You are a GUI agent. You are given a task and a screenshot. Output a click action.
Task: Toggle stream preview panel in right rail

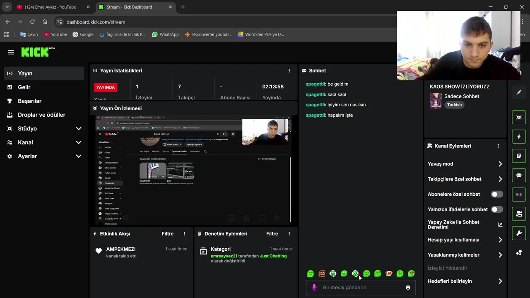(519, 117)
